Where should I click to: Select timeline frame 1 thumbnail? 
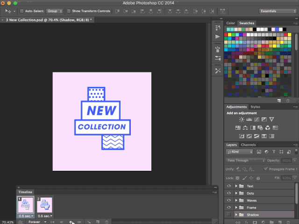(x=26, y=205)
